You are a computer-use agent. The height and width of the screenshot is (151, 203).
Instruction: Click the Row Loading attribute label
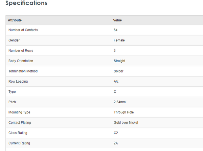point(18,82)
